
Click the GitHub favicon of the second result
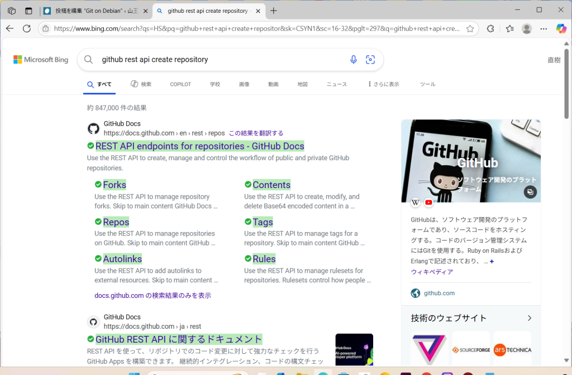pyautogui.click(x=93, y=322)
